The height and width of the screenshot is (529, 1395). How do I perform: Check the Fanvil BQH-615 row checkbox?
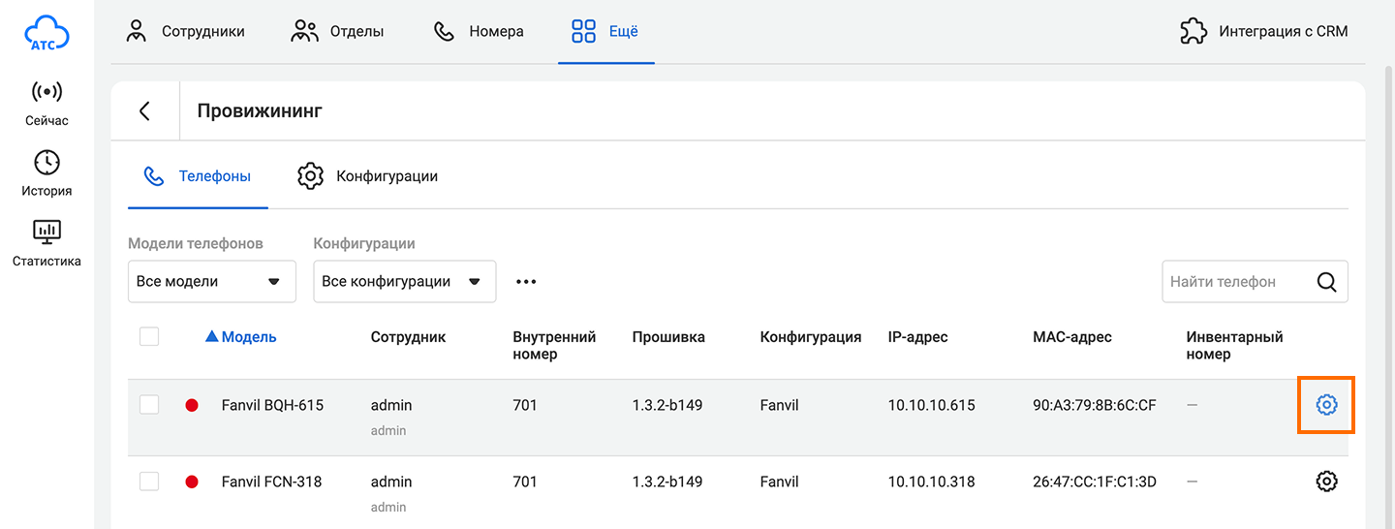149,405
